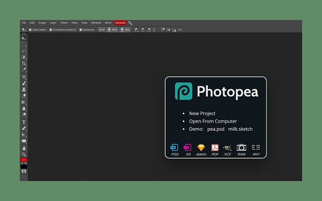Click the distribute horizontal spacing icon

(x=180, y=30)
